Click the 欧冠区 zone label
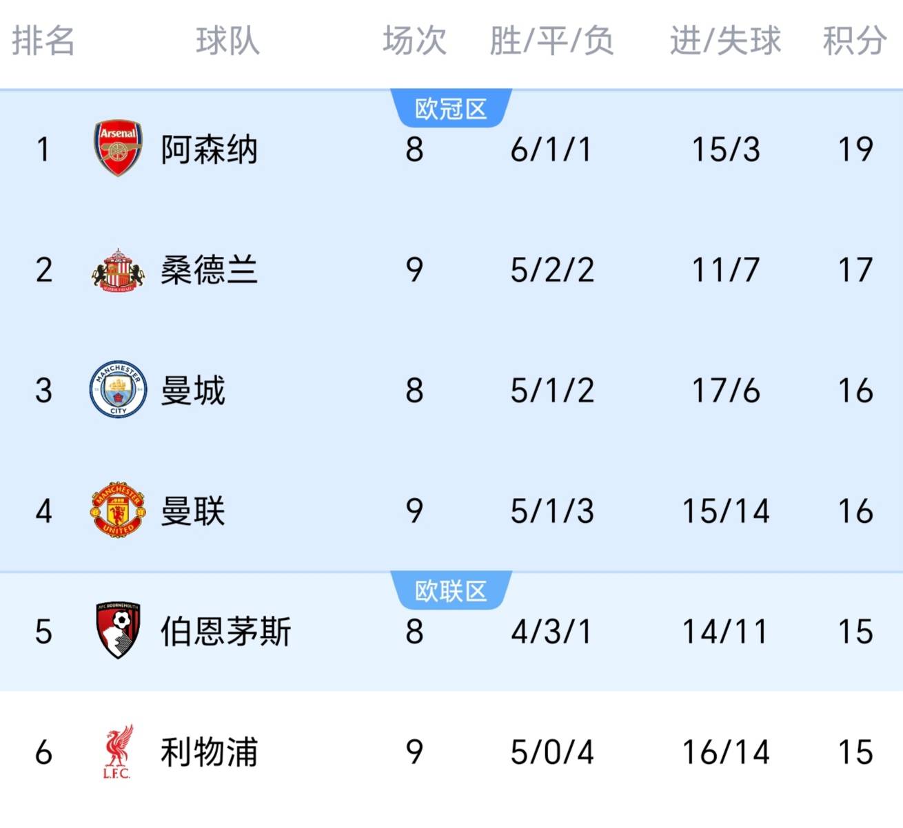Image resolution: width=903 pixels, height=828 pixels. click(451, 109)
